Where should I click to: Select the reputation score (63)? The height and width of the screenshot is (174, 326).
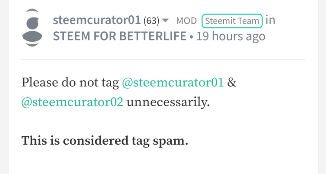(x=151, y=21)
